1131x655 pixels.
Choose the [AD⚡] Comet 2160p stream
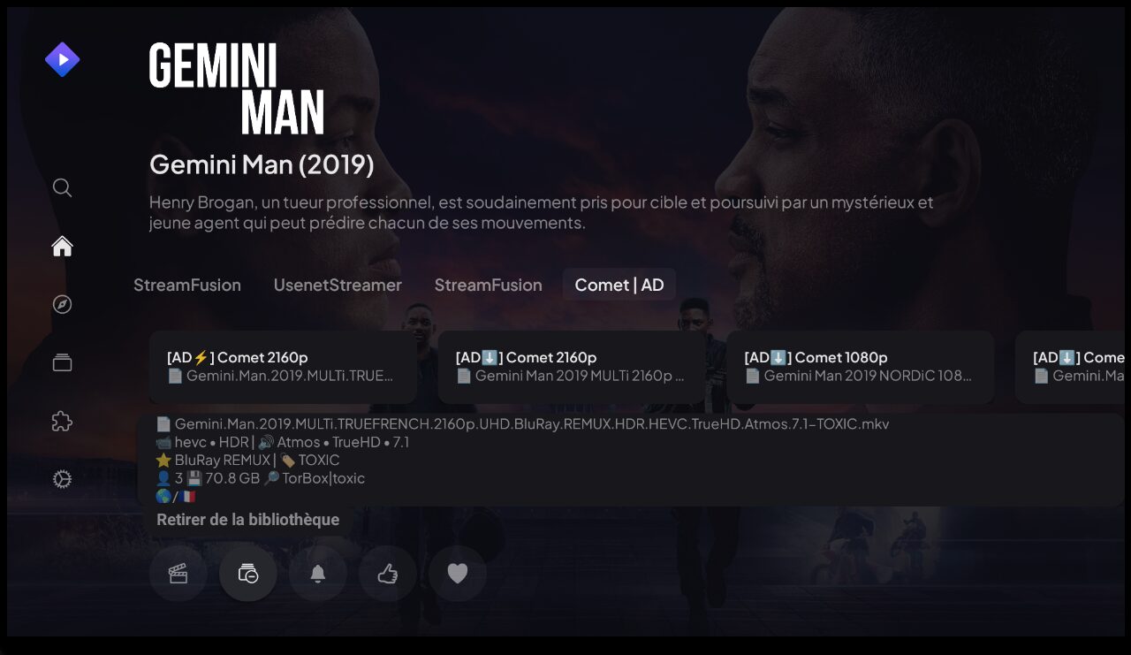pos(283,367)
